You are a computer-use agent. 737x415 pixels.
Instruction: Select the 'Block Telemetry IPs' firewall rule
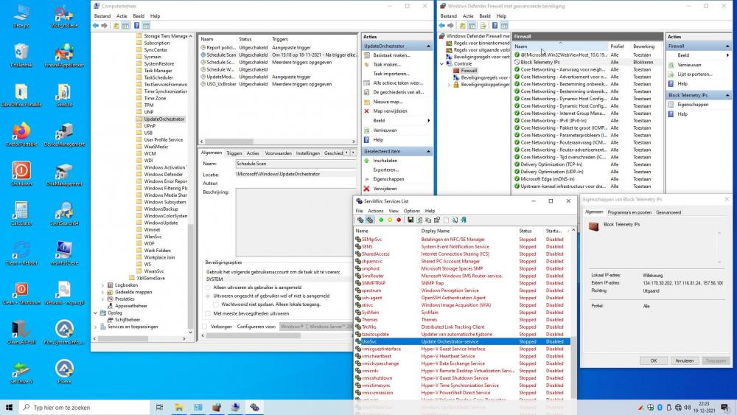coord(539,63)
